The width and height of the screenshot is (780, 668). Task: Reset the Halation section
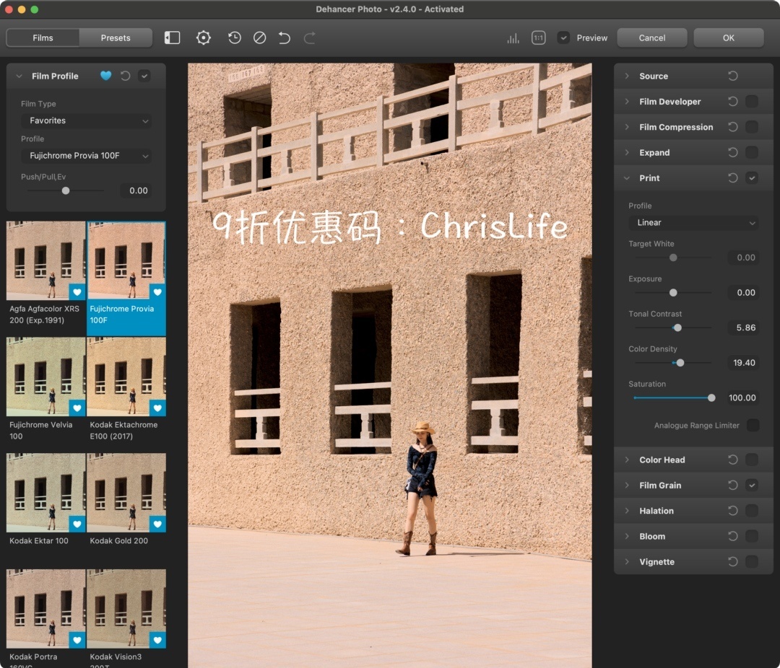click(733, 511)
